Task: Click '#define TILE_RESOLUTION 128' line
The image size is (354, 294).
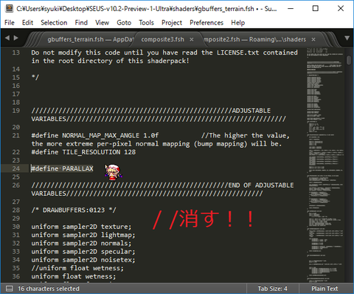Action: click(x=83, y=152)
